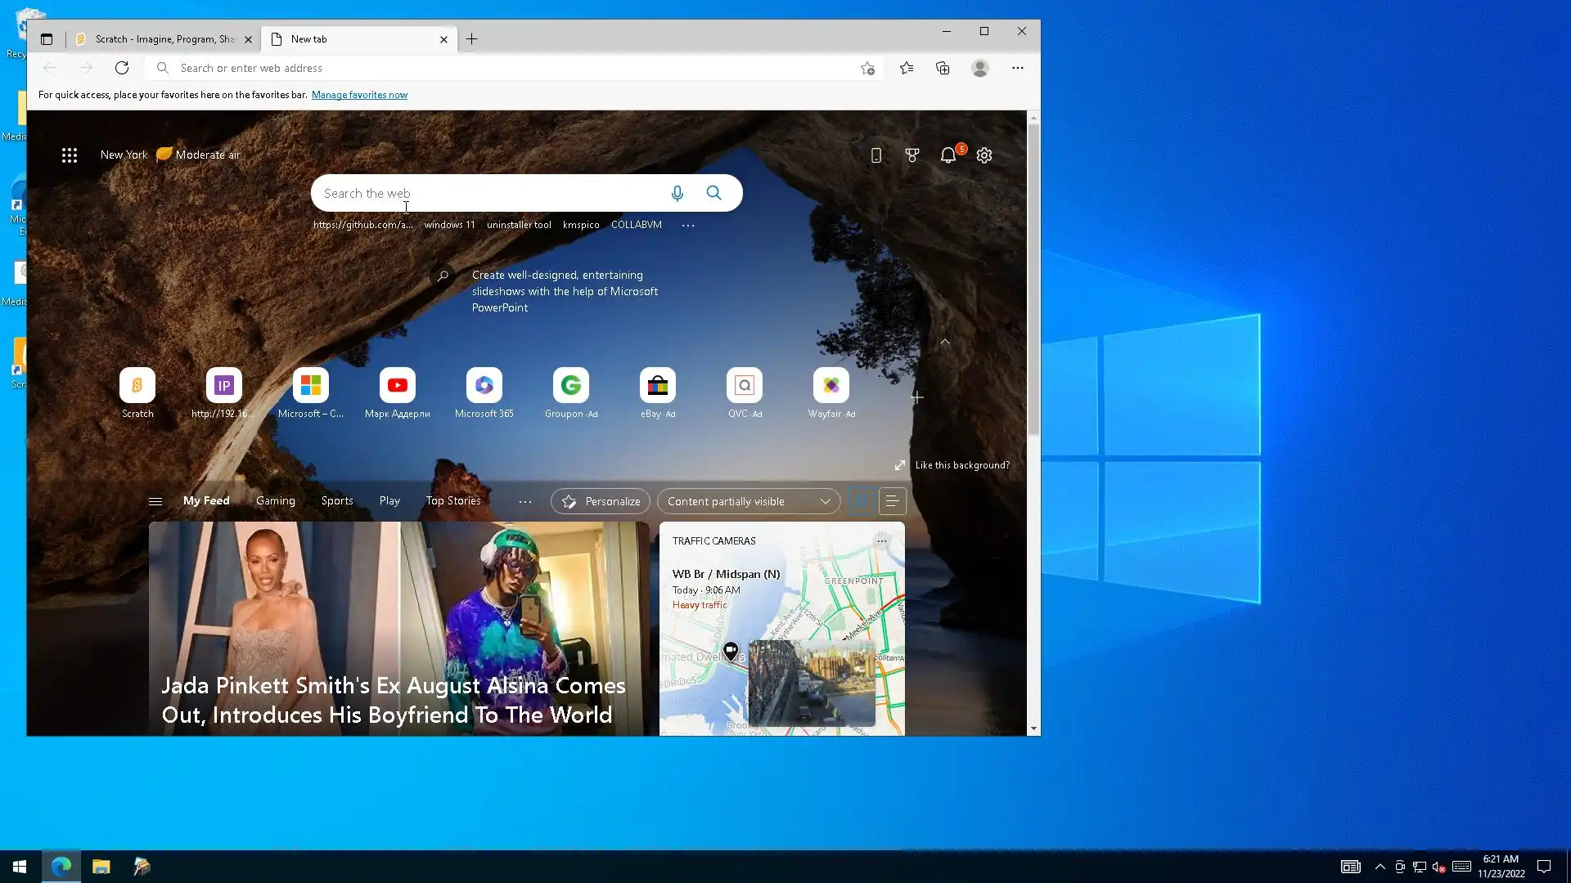Image resolution: width=1571 pixels, height=883 pixels.
Task: Open the Collections toolbar icon
Action: 943,69
